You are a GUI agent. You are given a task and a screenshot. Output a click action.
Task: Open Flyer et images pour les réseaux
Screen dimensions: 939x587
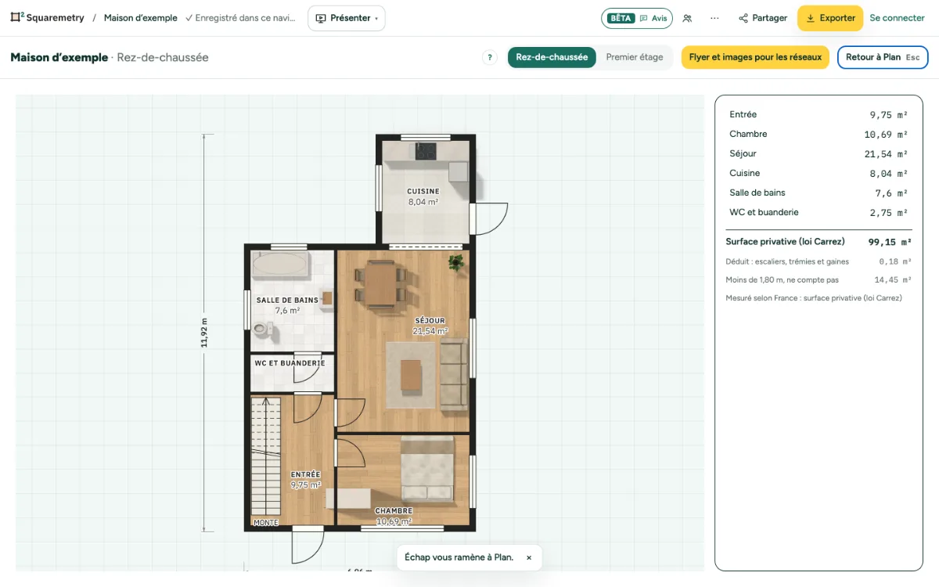tap(755, 57)
